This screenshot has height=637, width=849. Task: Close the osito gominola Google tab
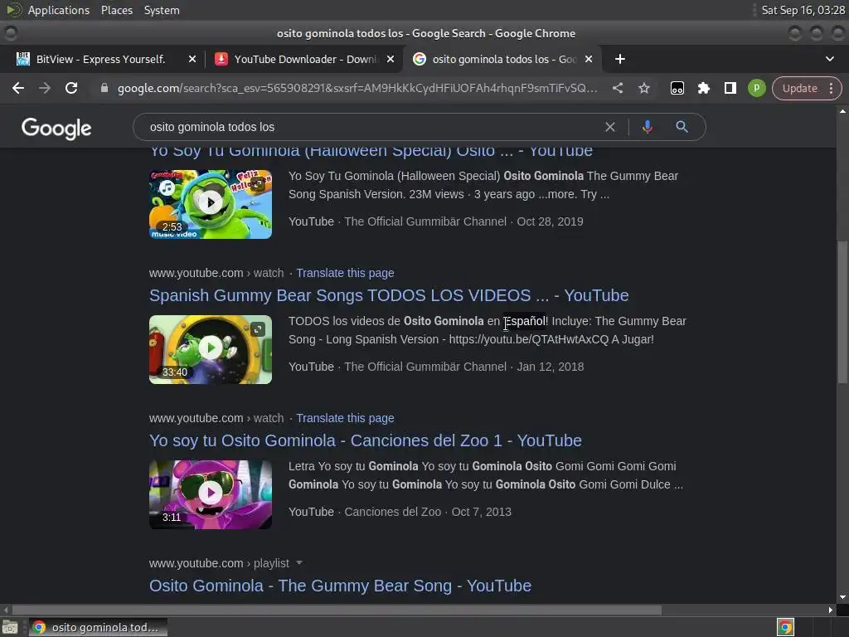(589, 59)
